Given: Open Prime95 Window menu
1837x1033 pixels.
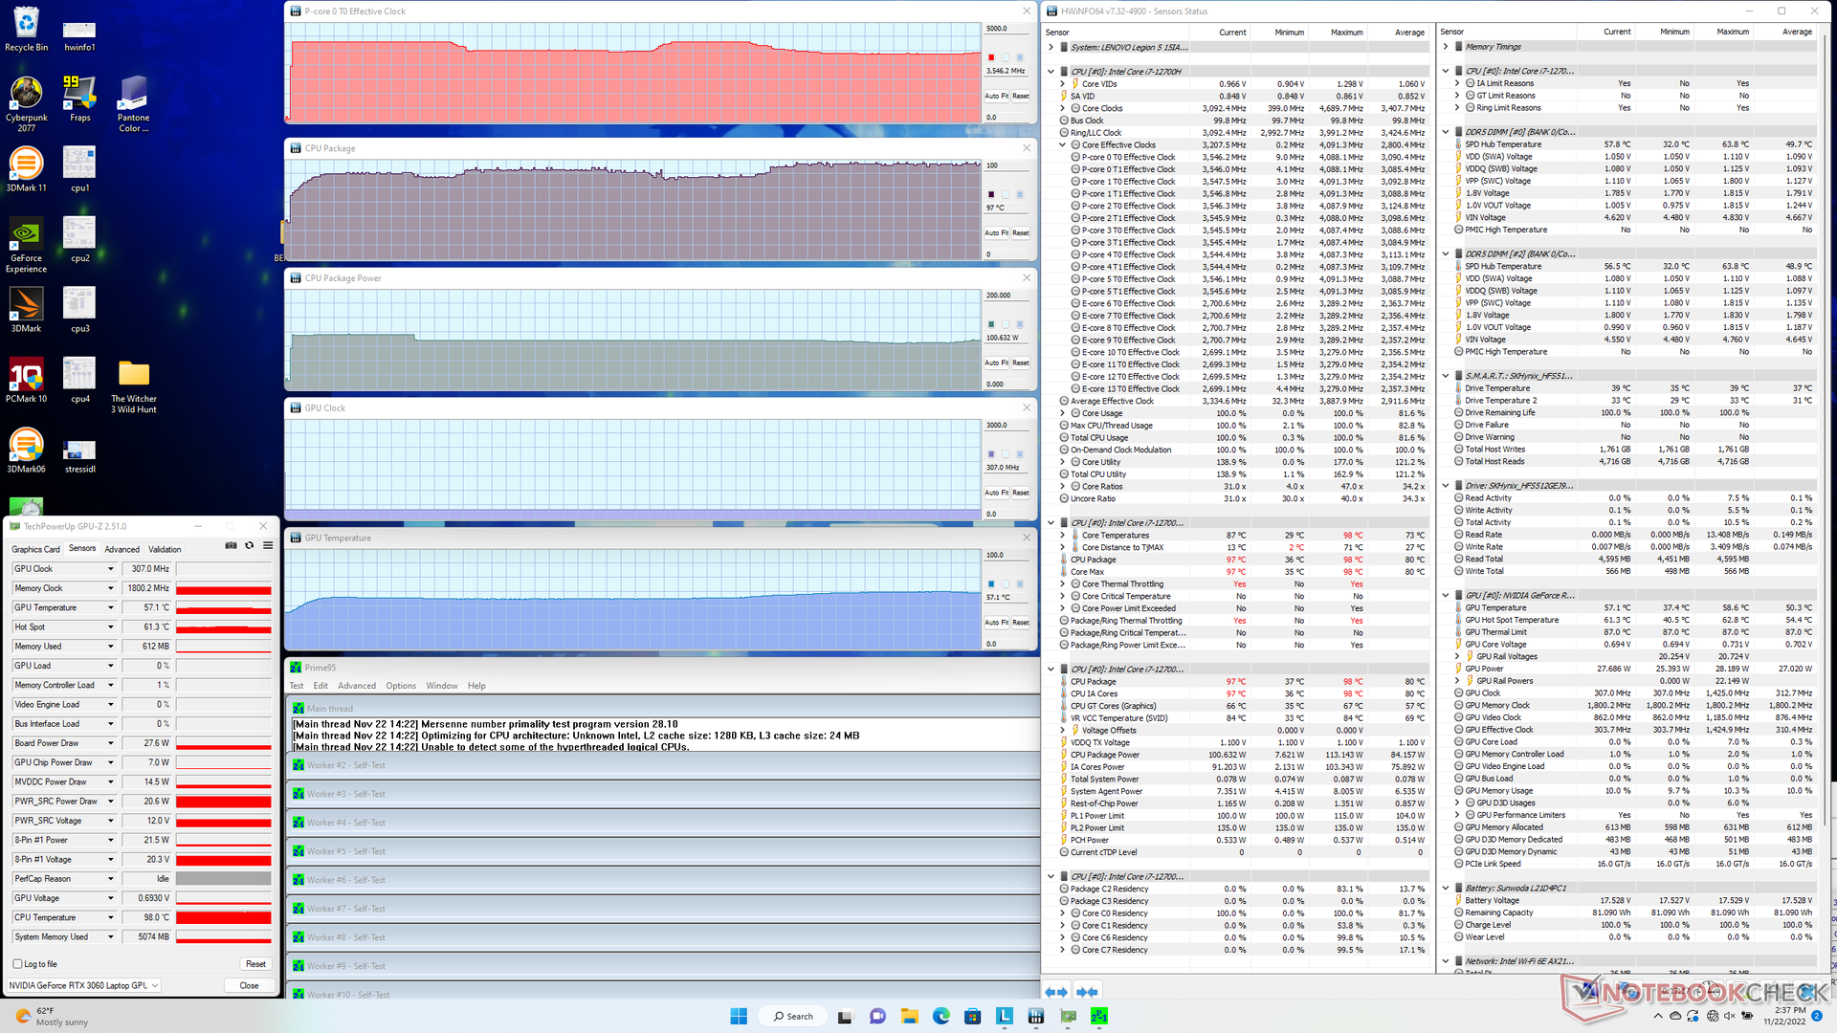Looking at the screenshot, I should pos(441,686).
